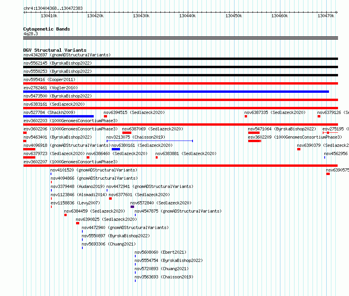Select the blue nsv6380161 Sedlazeck2020 block
Image resolution: width=349 pixels, height=296 pixels.
116,149
